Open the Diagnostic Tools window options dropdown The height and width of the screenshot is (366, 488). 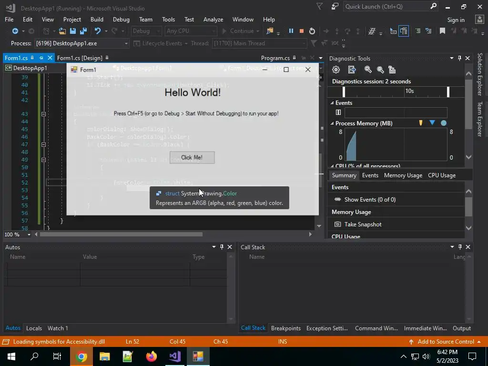(452, 58)
